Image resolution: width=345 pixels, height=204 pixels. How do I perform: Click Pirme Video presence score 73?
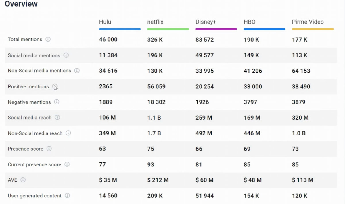[x=295, y=149]
